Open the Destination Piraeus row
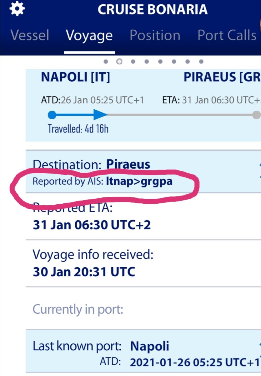The height and width of the screenshot is (376, 261). pos(143,171)
